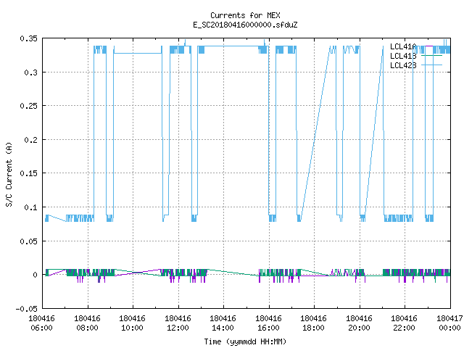Screen dimensions: 464x348
Task: Click the blue LCL42B legend line sample
Action: [431, 65]
